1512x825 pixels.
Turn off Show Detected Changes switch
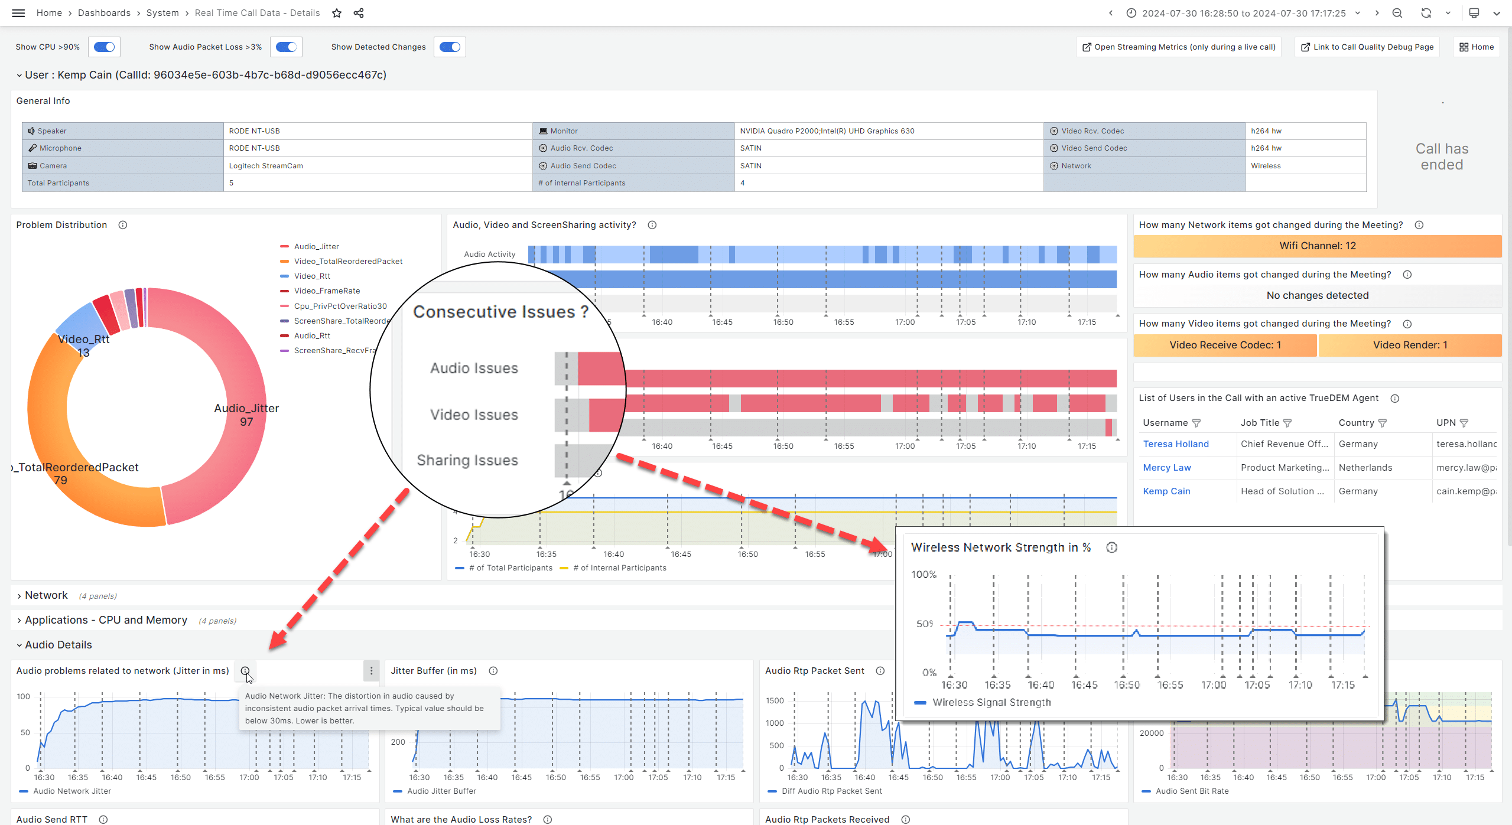(x=450, y=47)
